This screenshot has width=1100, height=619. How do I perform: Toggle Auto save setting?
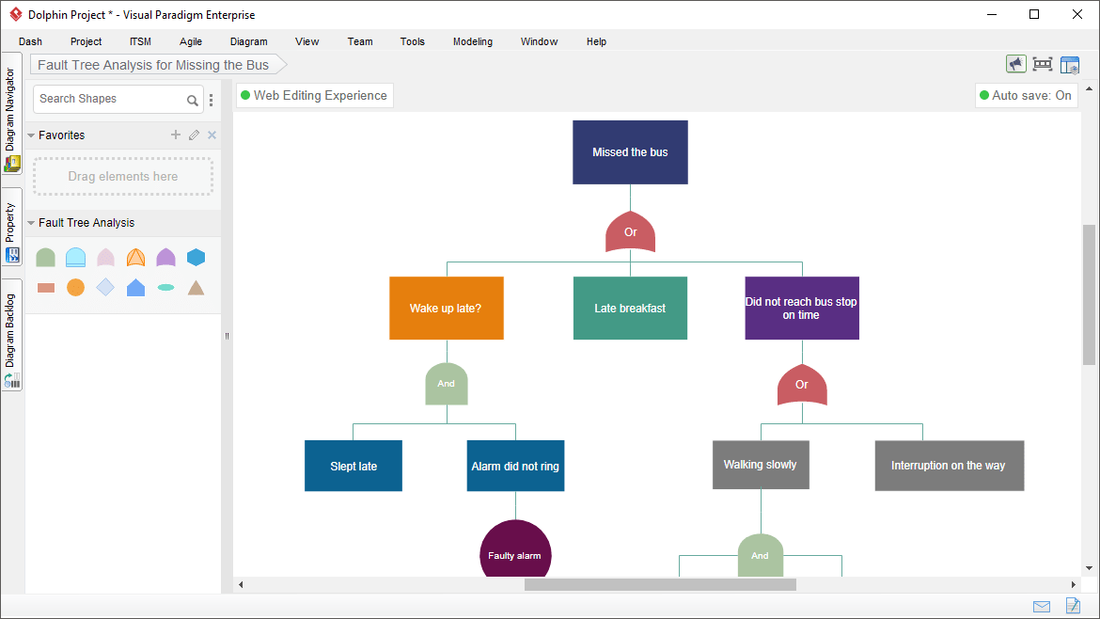coord(1026,95)
